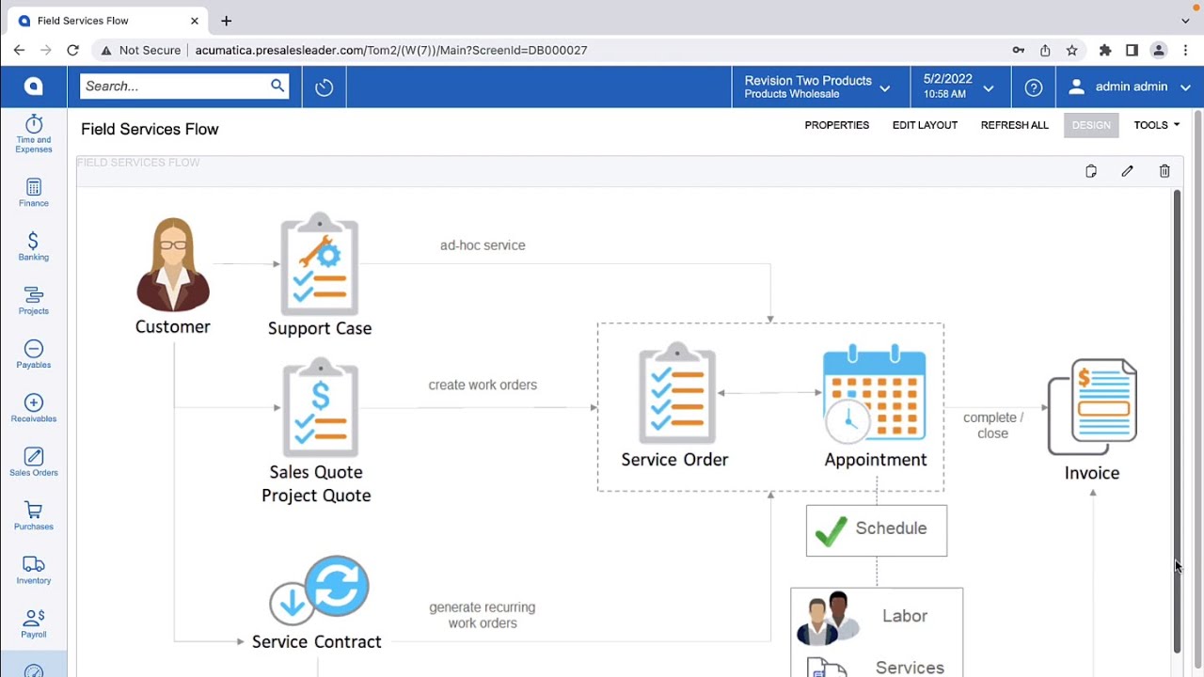Expand the TOOLS dropdown menu

(x=1157, y=125)
